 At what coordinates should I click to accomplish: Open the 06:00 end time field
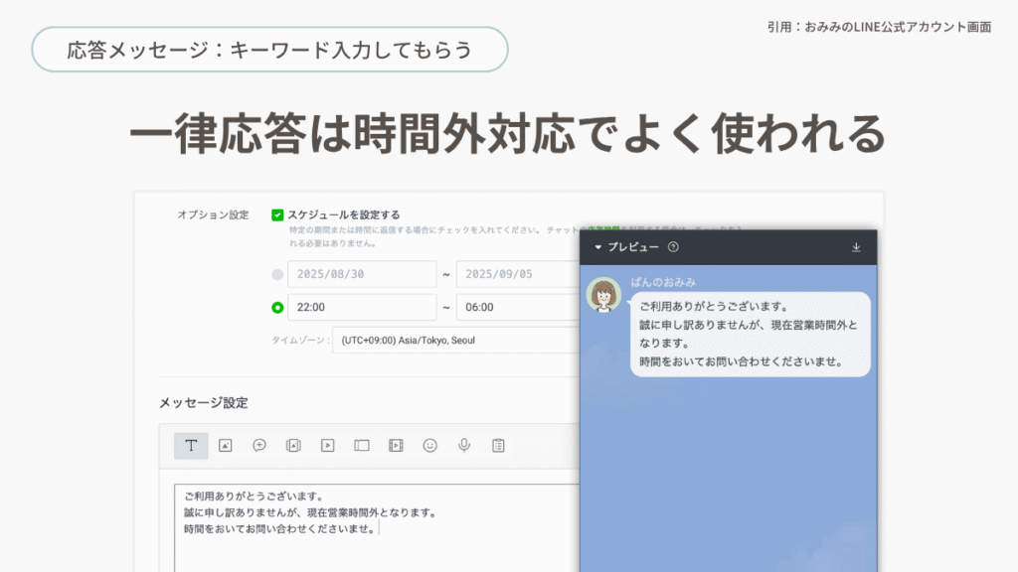pos(517,308)
